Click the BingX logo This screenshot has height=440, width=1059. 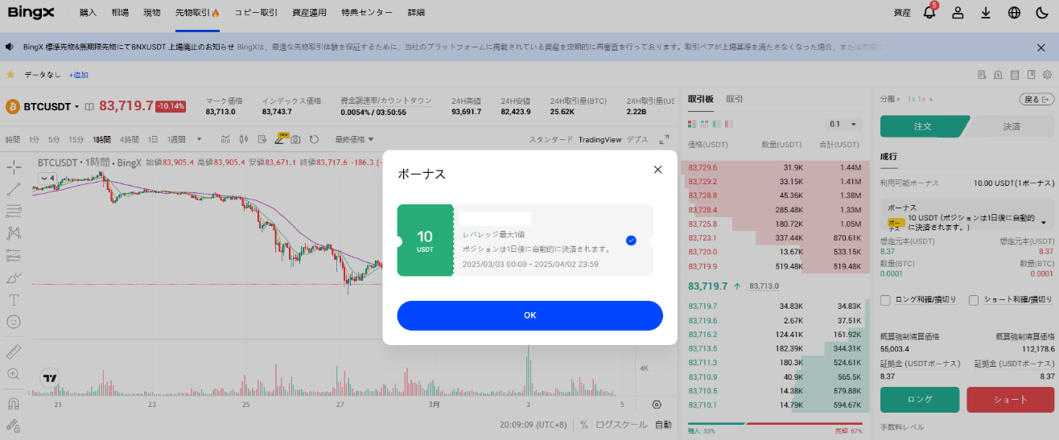pyautogui.click(x=32, y=13)
